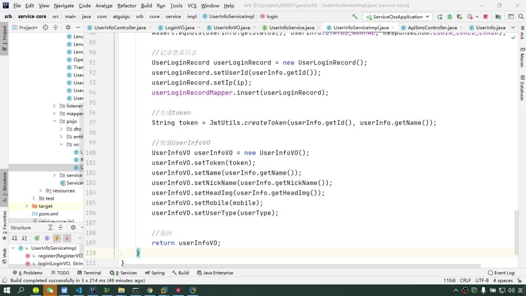
Task: Click Select Opened File target icon
Action: tap(46, 28)
